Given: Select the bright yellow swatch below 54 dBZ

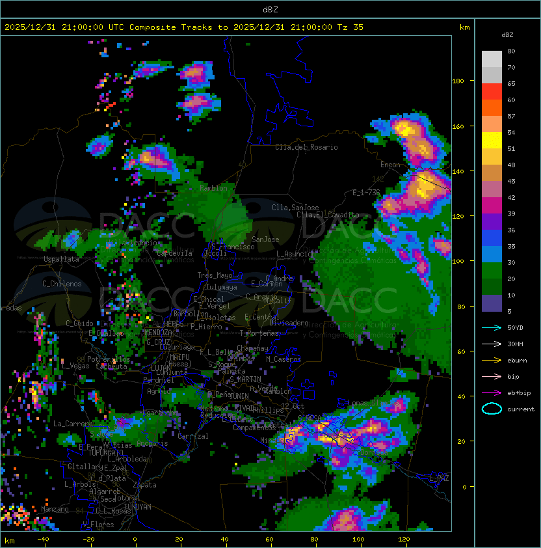Looking at the screenshot, I should pyautogui.click(x=492, y=141).
